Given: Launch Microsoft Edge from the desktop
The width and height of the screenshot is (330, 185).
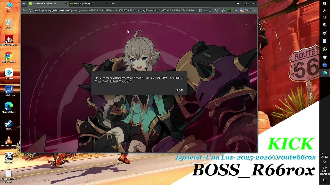Looking at the screenshot, I should (x=9, y=108).
